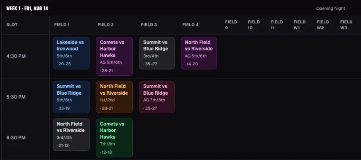Image resolution: width=361 pixels, height=160 pixels.
Task: Open the Lakeside vs Ironwood game card
Action: click(71, 53)
